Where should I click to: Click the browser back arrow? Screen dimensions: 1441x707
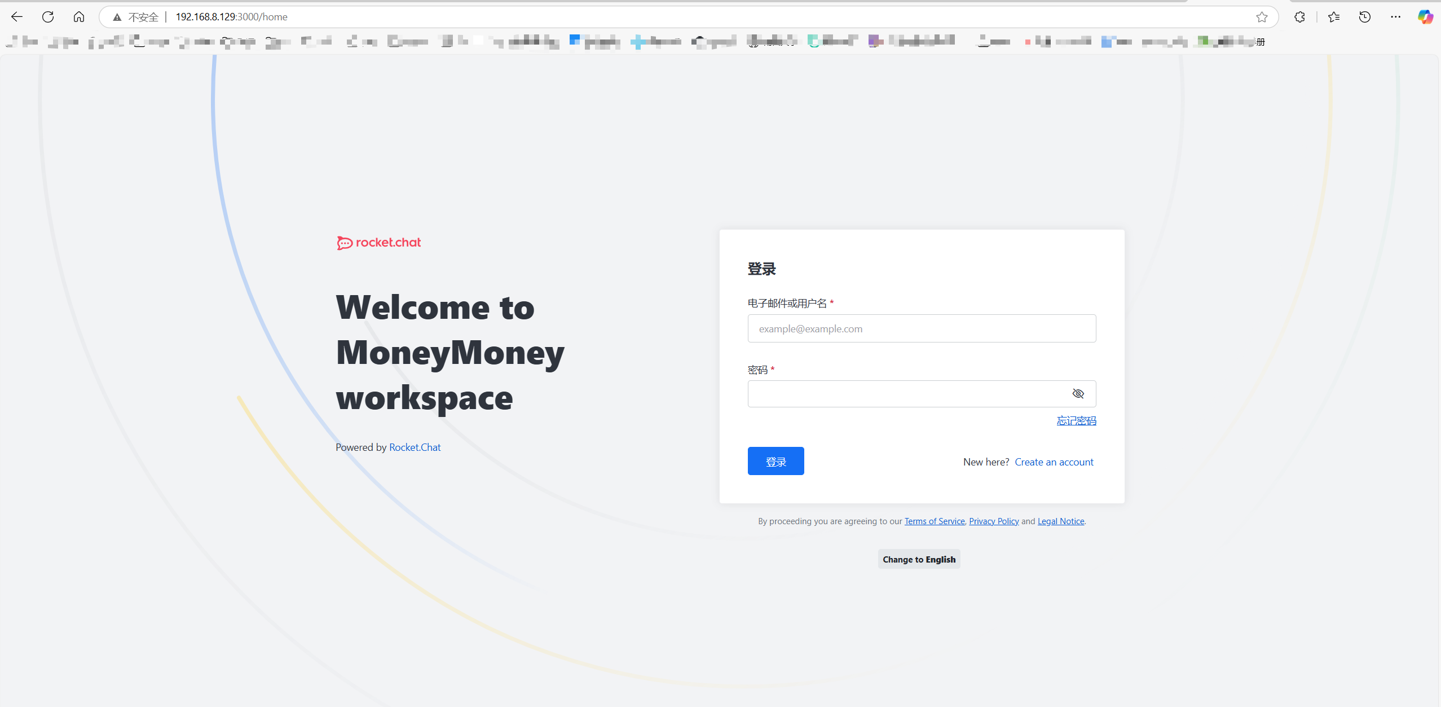[17, 17]
